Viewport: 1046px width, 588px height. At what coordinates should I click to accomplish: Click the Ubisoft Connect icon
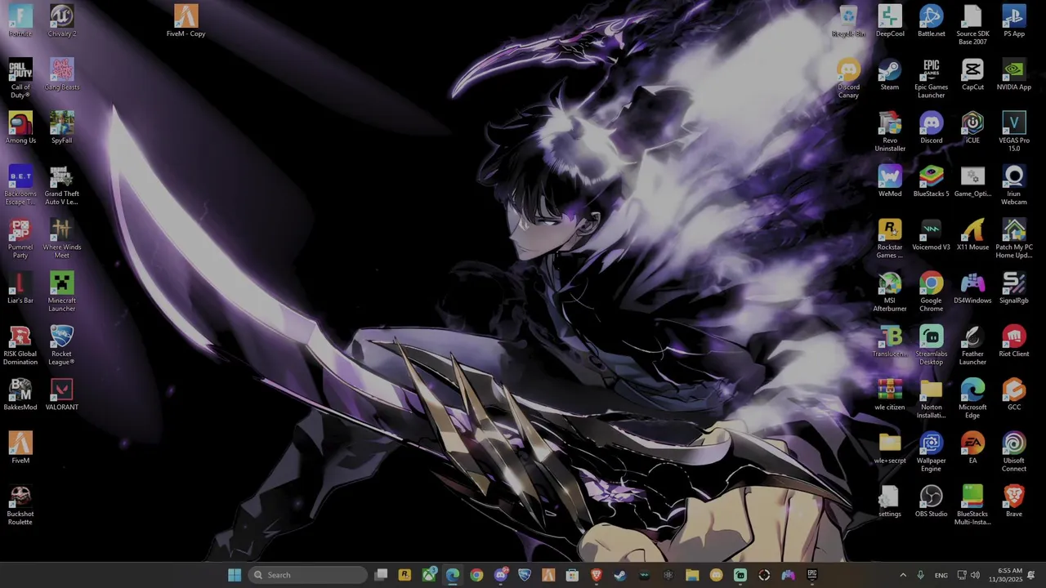(1014, 452)
